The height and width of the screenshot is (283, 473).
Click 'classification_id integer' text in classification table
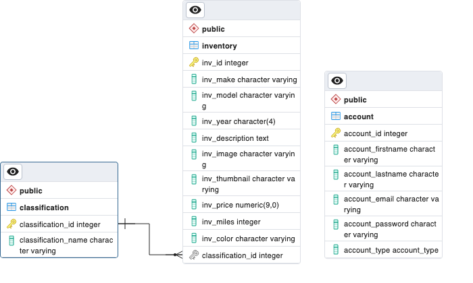(x=59, y=224)
